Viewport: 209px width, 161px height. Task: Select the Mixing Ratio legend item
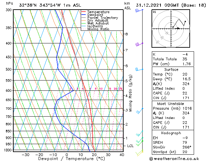click(98, 29)
